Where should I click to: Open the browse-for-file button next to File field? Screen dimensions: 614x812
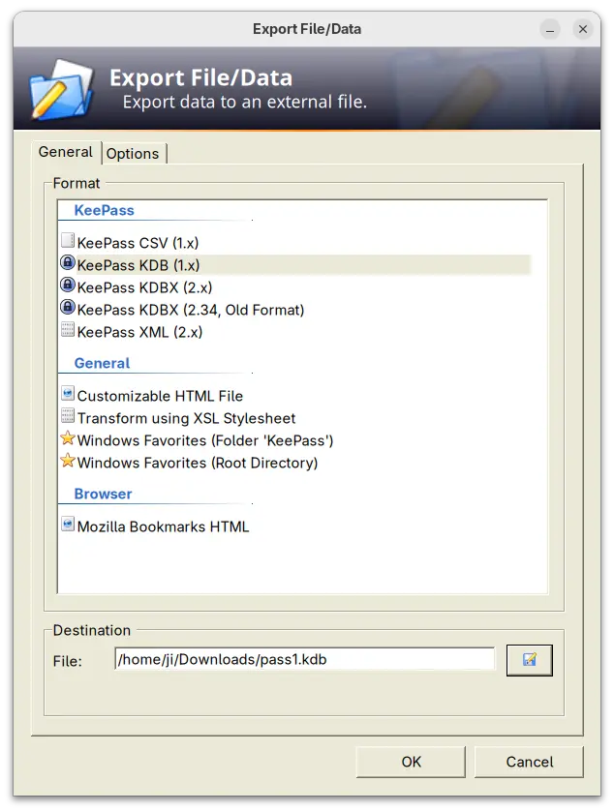click(529, 660)
